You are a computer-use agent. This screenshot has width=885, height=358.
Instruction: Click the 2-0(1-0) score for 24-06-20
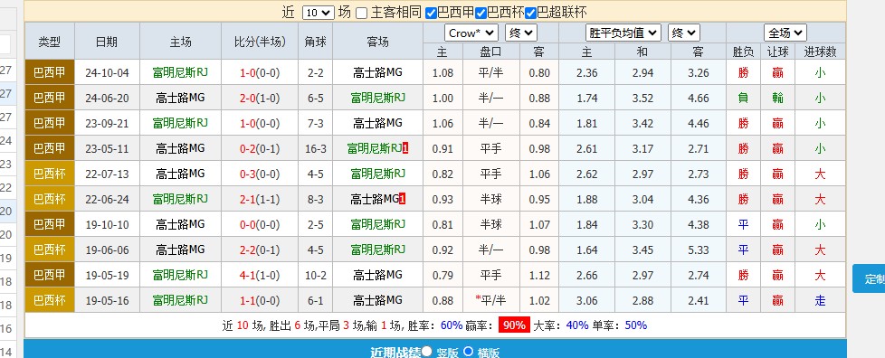260,99
